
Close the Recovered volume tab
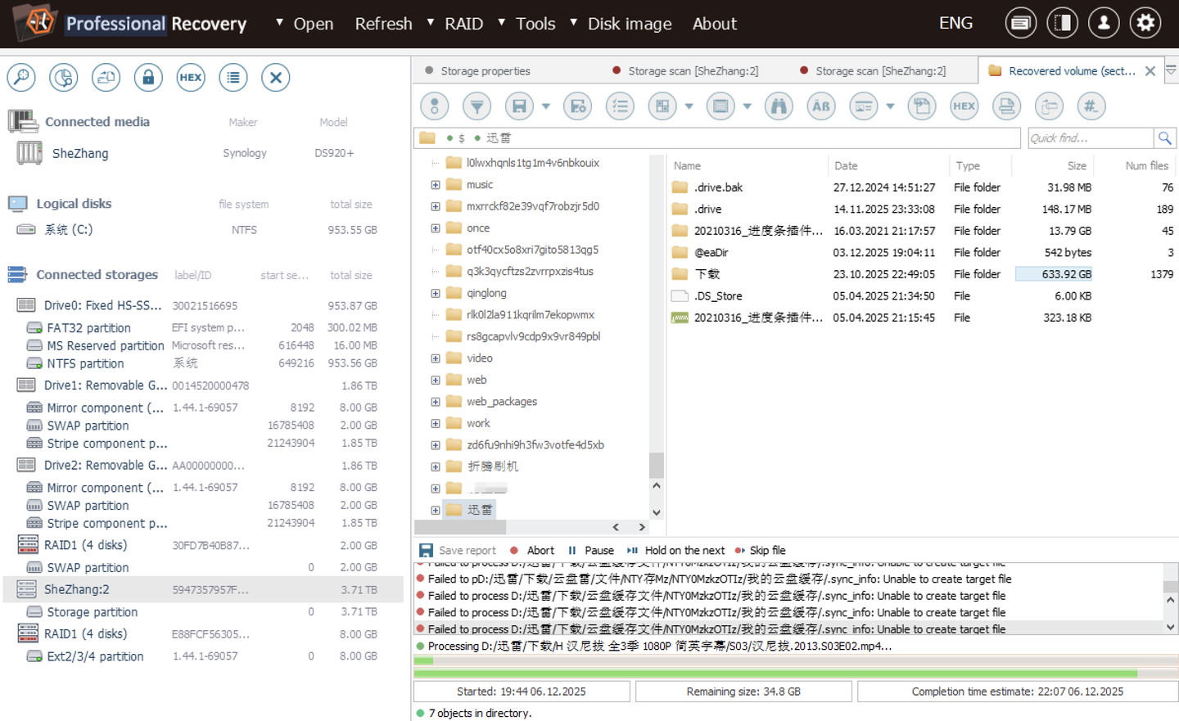click(1150, 71)
